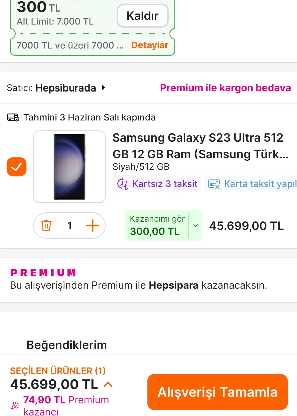Increase quantity with the plus icon
Viewport: 297px width, 416px height.
coord(93,226)
